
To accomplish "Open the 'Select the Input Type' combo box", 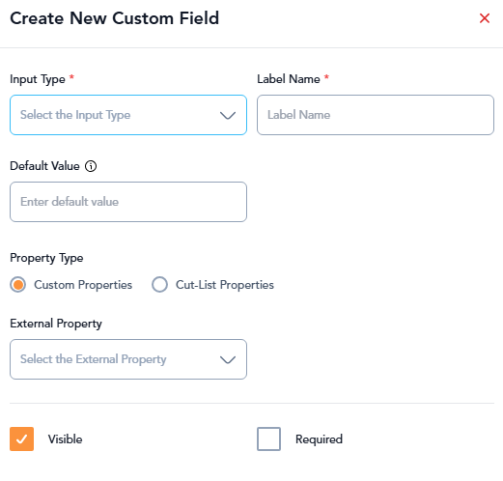I will [128, 115].
